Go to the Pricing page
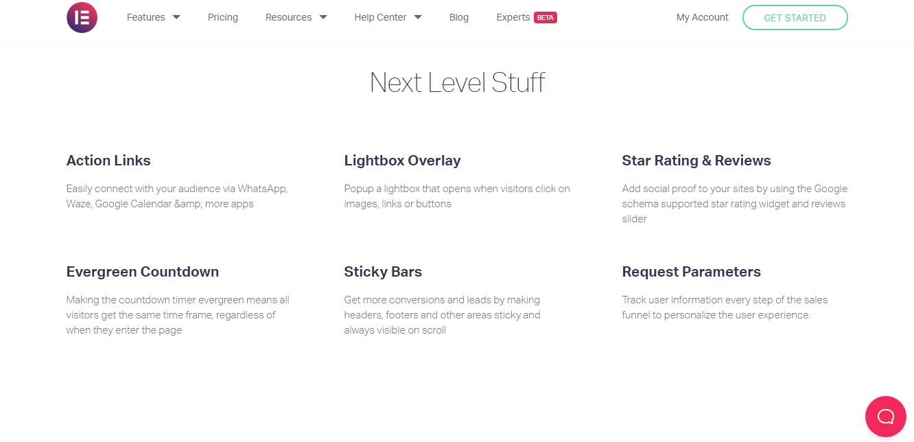This screenshot has height=442, width=914. tap(223, 17)
